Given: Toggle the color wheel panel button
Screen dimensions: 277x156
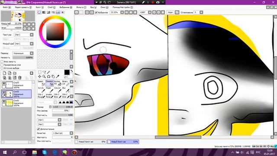Looking at the screenshot, I should click(39, 12).
